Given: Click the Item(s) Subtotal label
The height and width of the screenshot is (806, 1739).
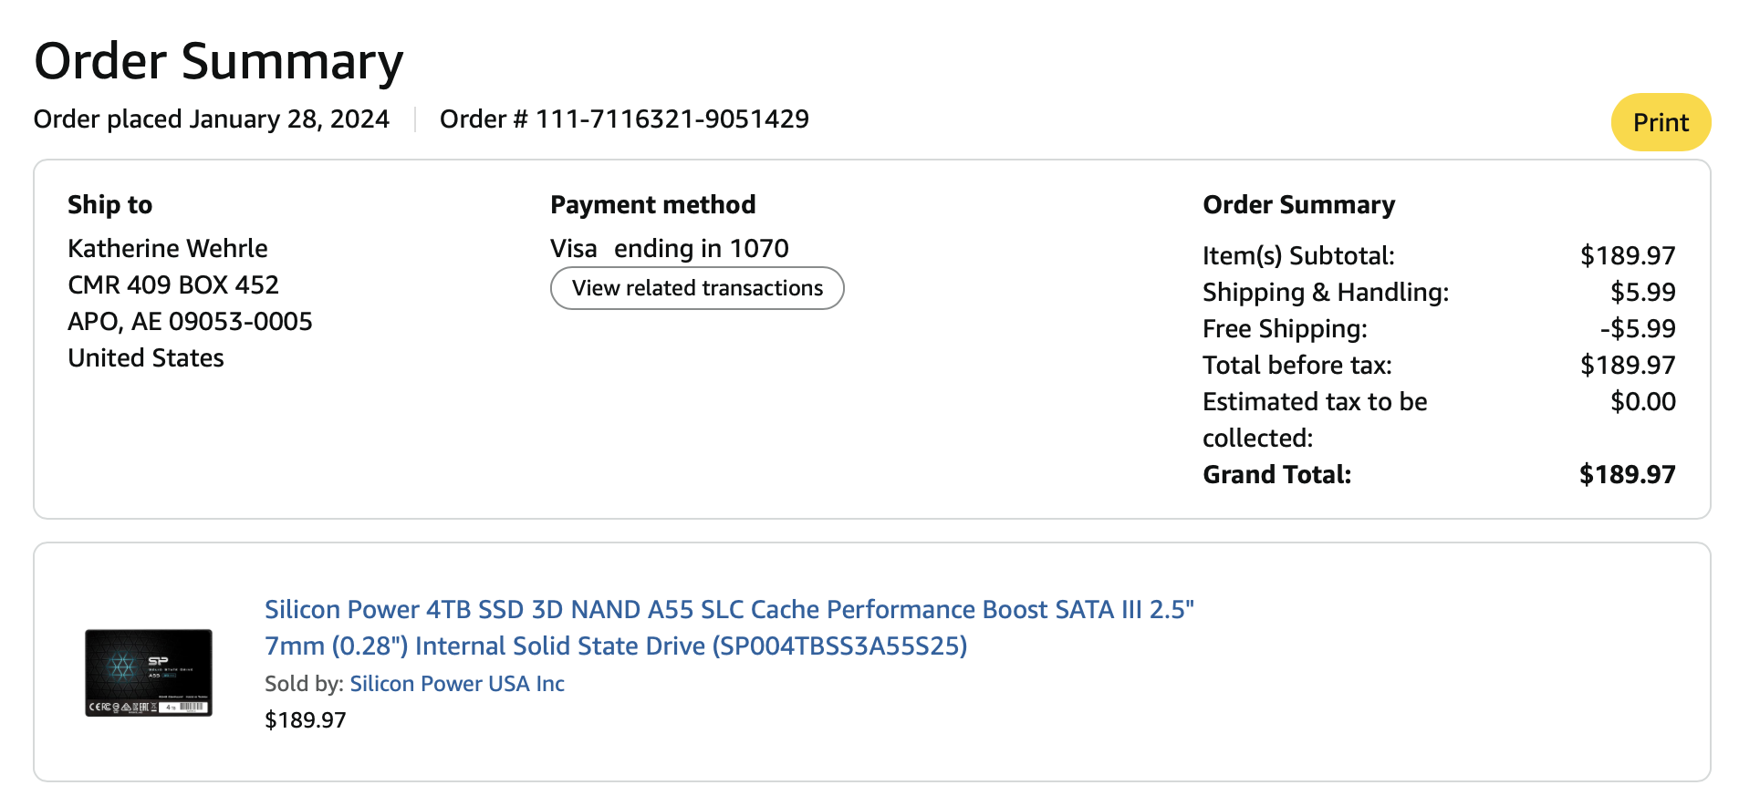Looking at the screenshot, I should 1298,256.
